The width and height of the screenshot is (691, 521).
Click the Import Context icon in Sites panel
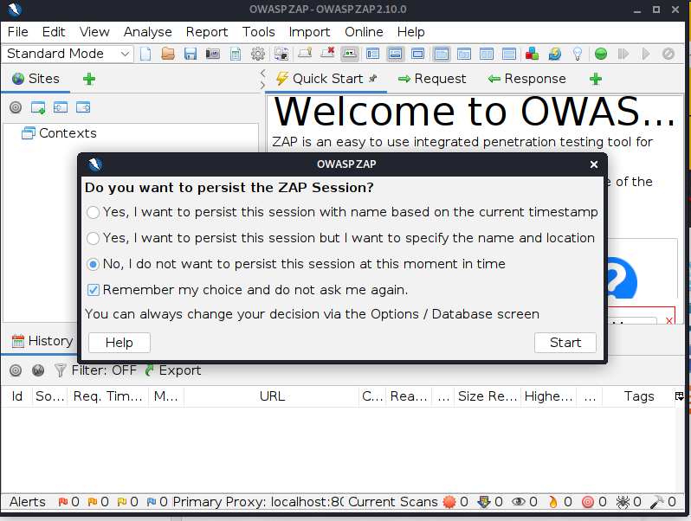coord(61,107)
